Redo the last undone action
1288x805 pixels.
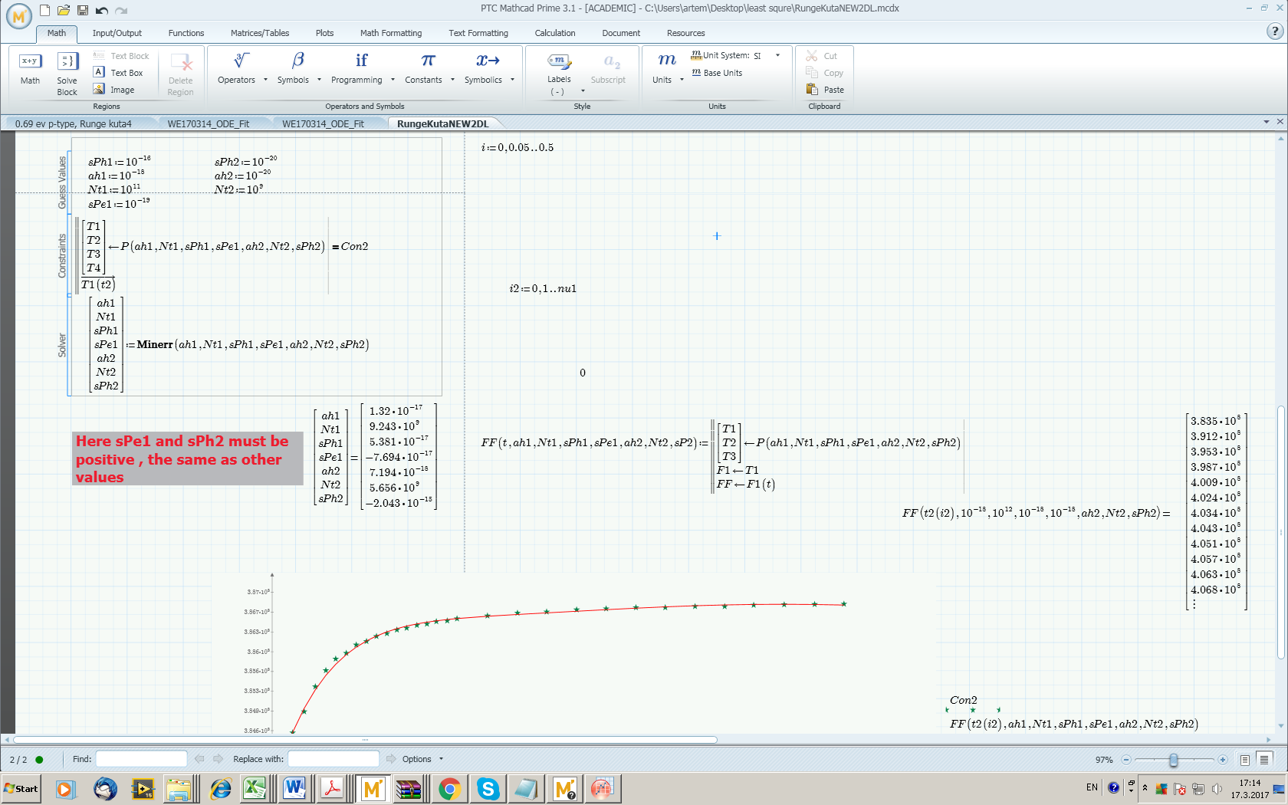[x=121, y=10]
